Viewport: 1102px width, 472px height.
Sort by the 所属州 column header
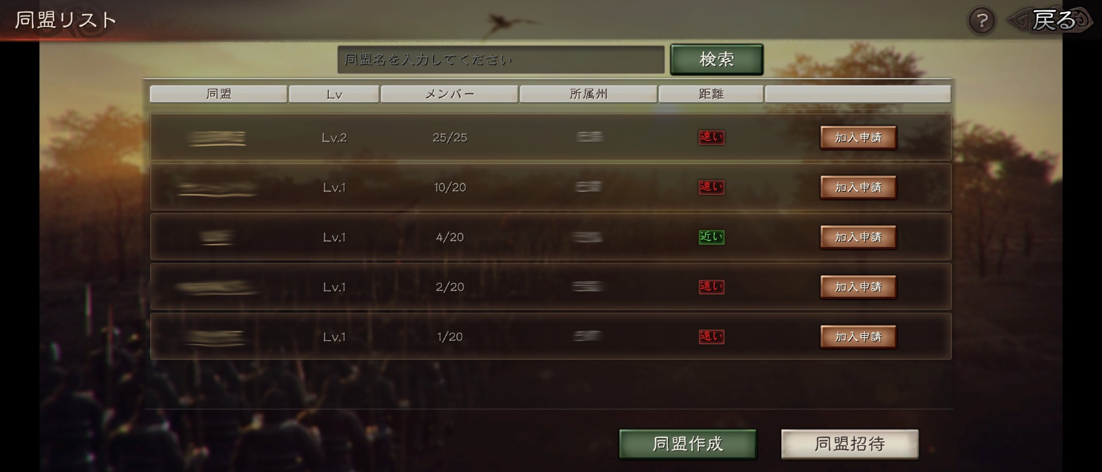[588, 94]
